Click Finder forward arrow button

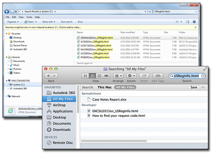(55, 76)
